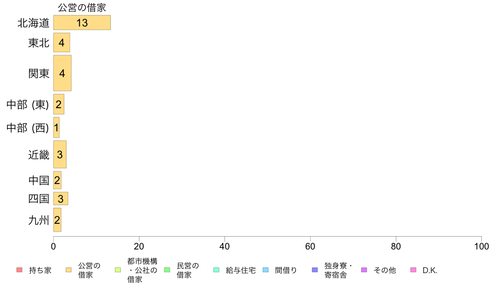Select the 九州 bar showing 2
The height and width of the screenshot is (305, 493).
tap(57, 220)
